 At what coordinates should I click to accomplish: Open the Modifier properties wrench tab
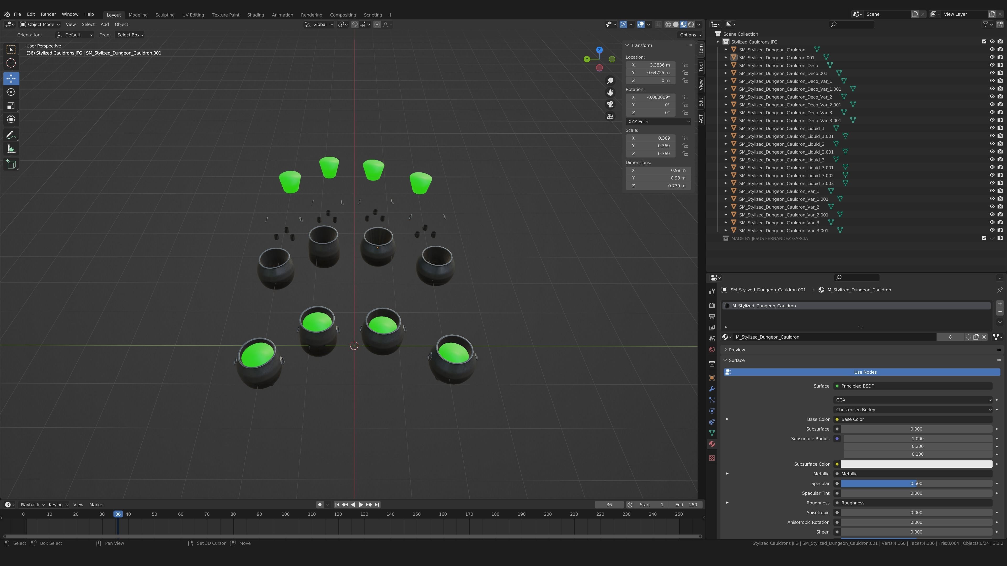pyautogui.click(x=712, y=389)
